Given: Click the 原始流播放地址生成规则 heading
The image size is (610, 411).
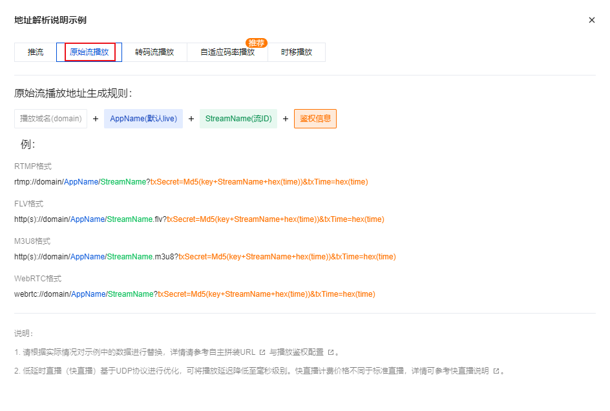Looking at the screenshot, I should (x=73, y=93).
